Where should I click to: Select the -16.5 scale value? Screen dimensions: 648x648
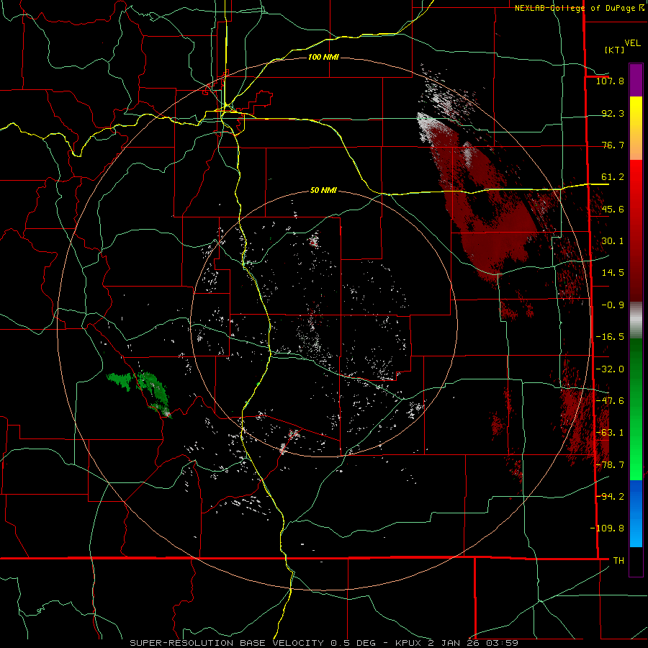point(610,337)
